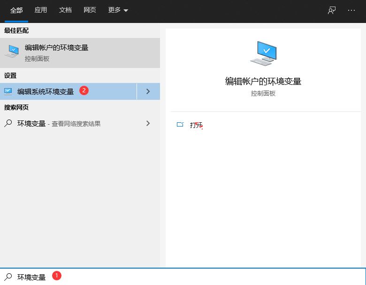Viewport: 366px width, 285px height.
Task: Select the 编辑帐户的环境变量 best match result
Action: (80, 53)
